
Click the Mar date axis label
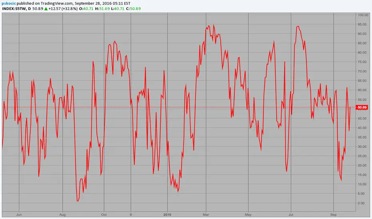(206, 215)
